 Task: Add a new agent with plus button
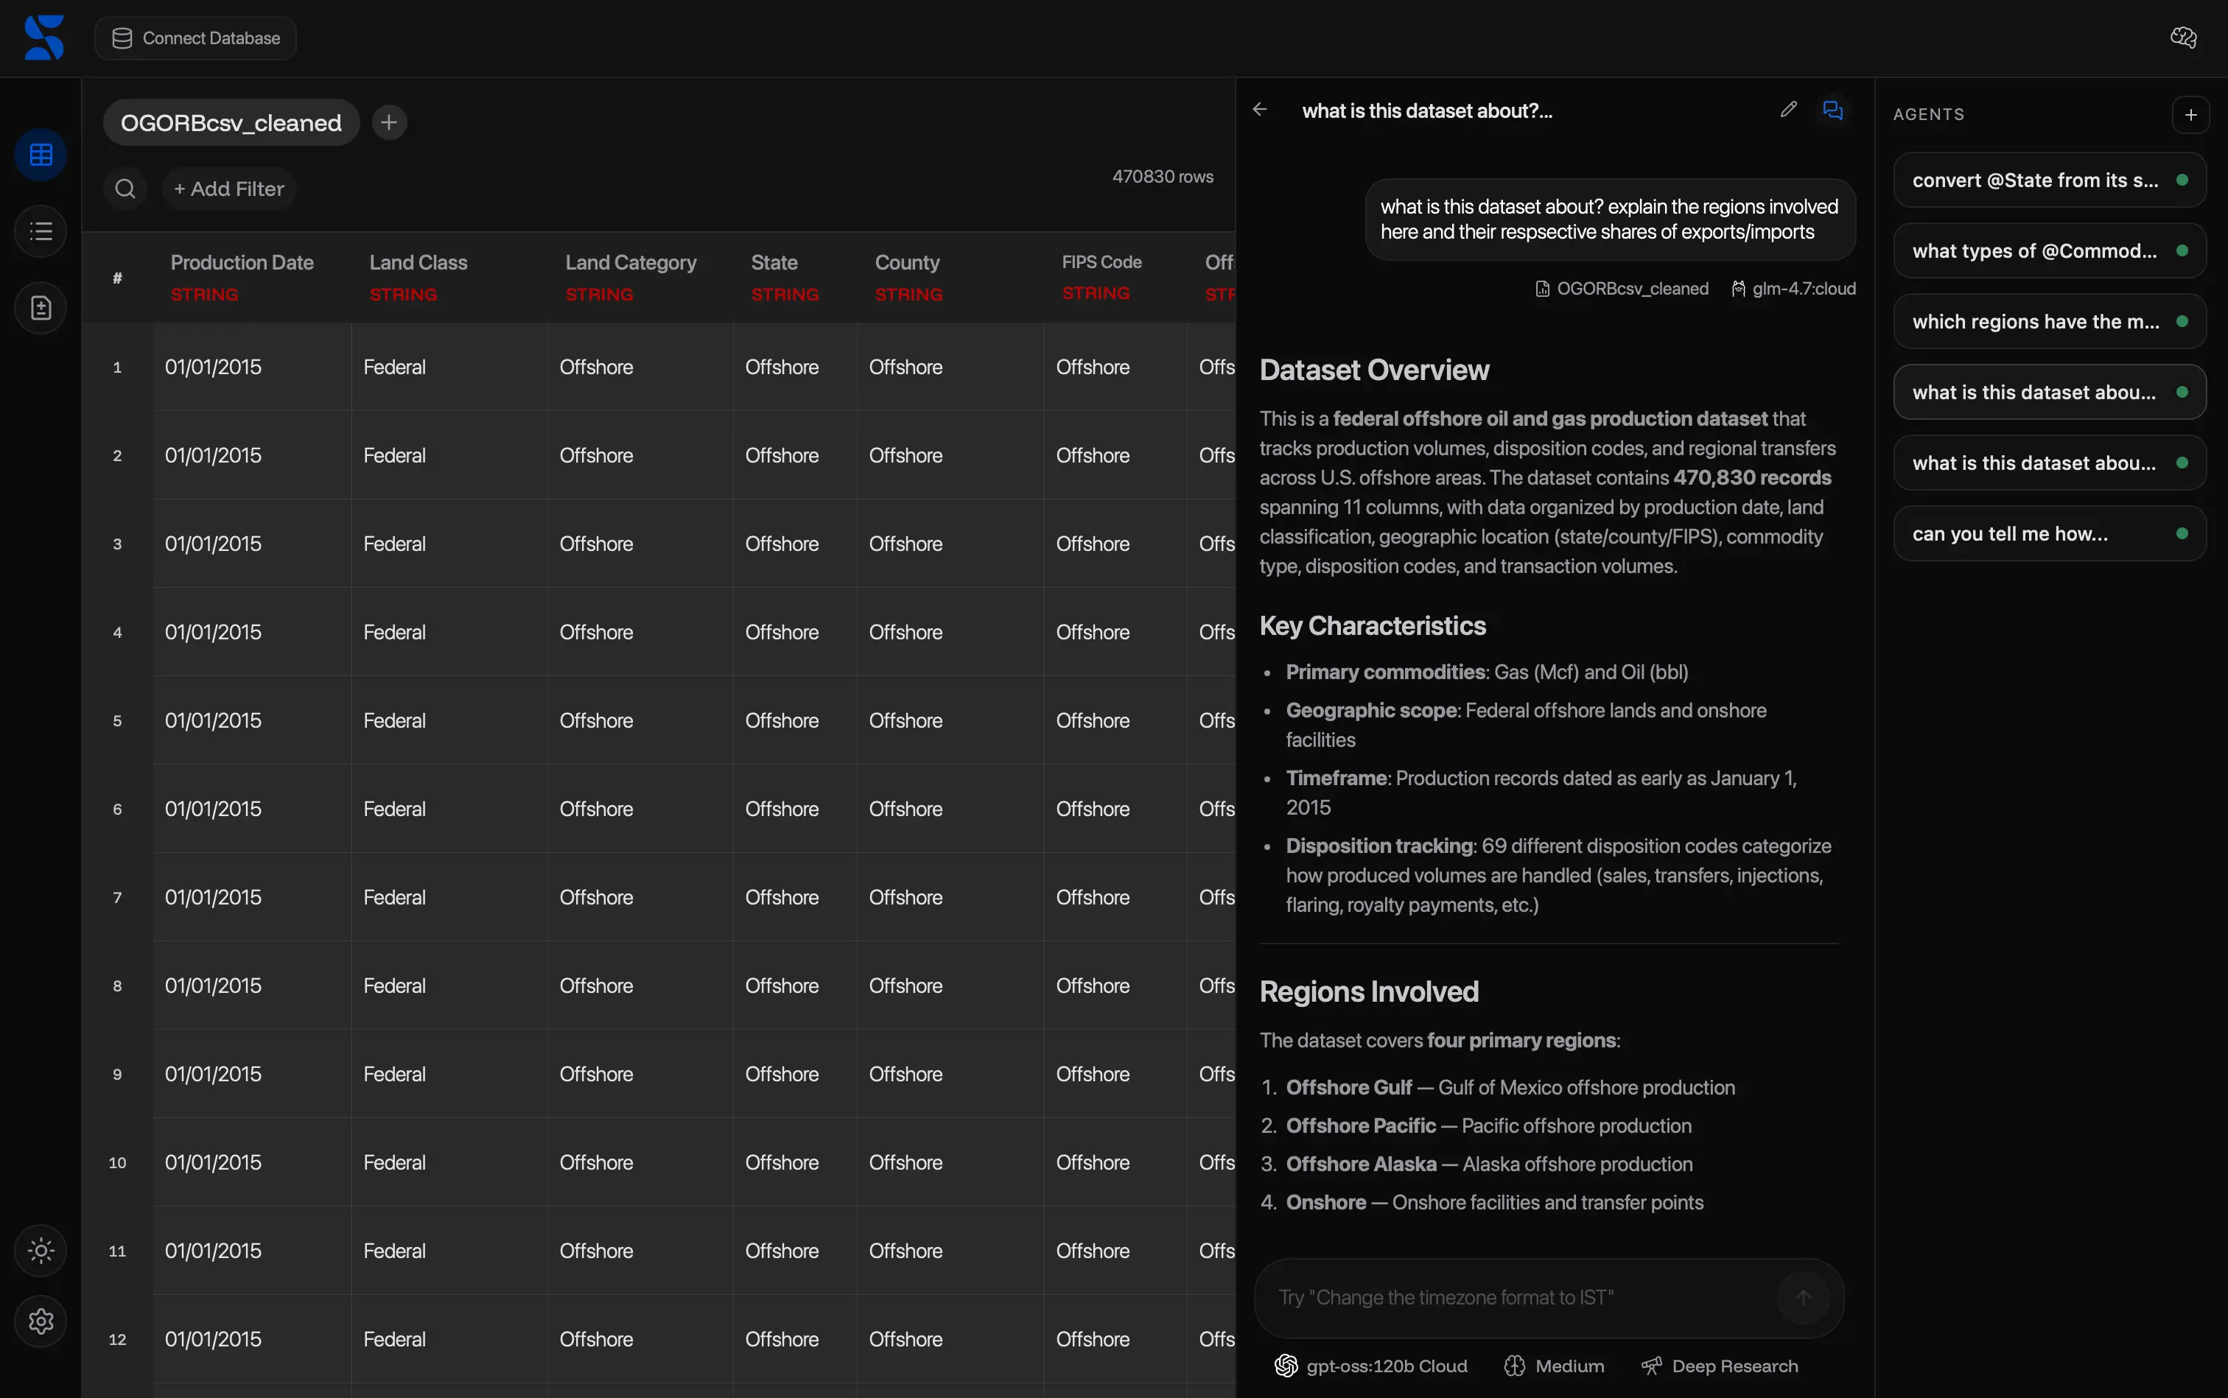pos(2189,115)
